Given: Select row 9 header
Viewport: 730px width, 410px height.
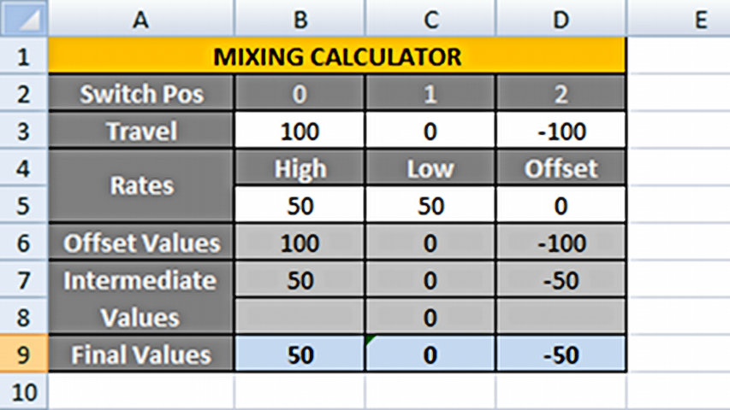Looking at the screenshot, I should [23, 354].
